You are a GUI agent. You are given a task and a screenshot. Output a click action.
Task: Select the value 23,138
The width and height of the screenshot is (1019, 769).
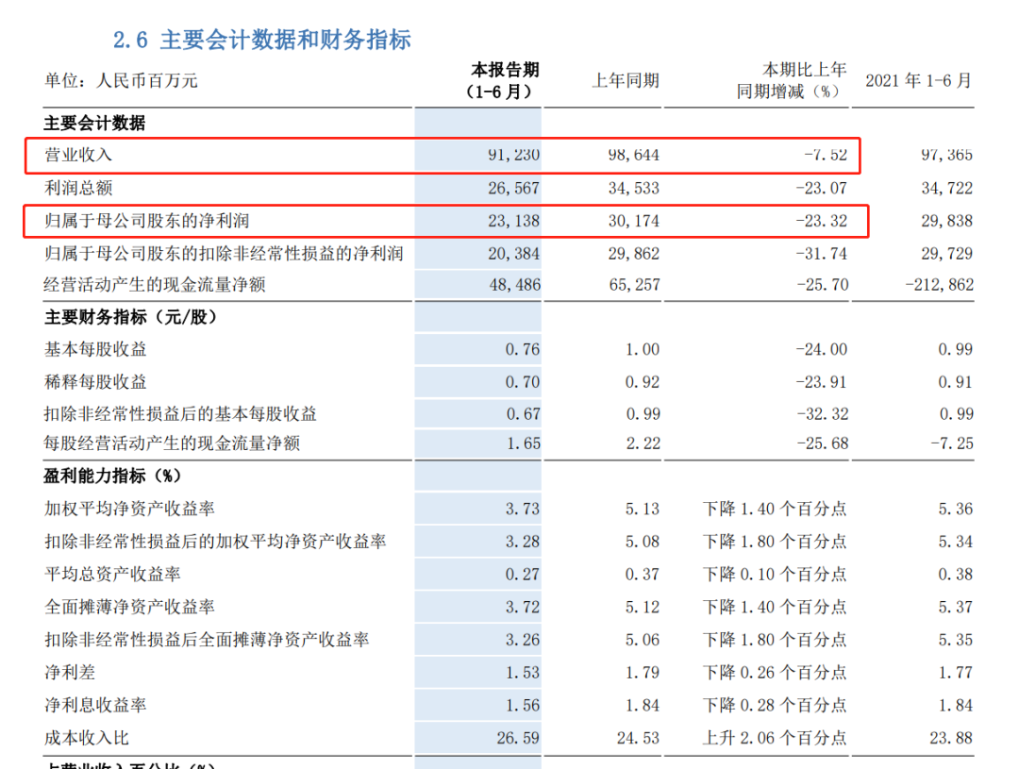pyautogui.click(x=514, y=221)
